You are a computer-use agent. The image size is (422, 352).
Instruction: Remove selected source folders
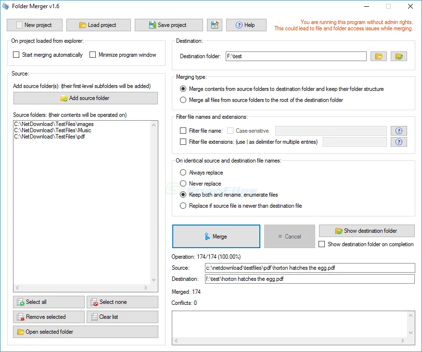pos(49,317)
